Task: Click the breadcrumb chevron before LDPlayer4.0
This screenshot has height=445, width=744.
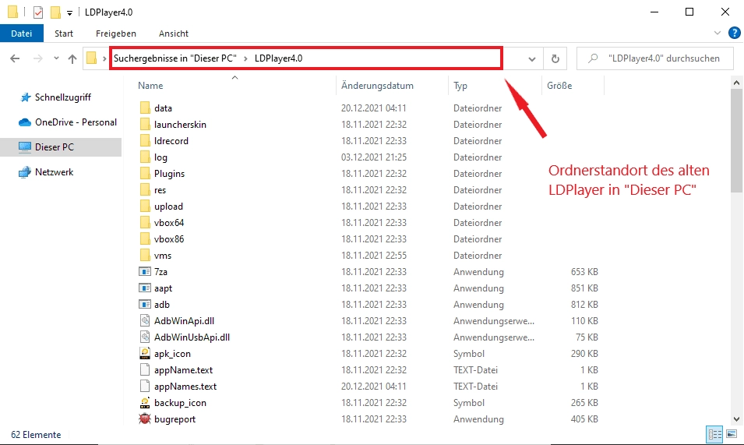Action: [245, 58]
